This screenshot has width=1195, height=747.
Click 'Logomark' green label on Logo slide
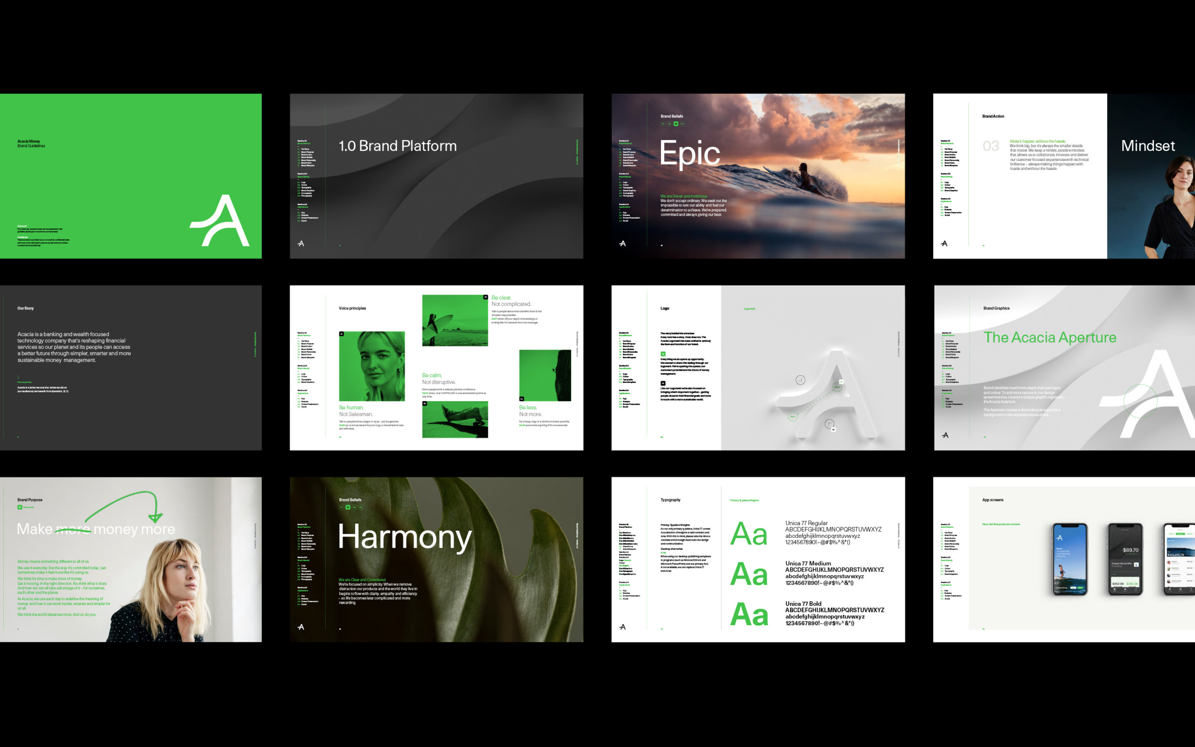pos(749,309)
